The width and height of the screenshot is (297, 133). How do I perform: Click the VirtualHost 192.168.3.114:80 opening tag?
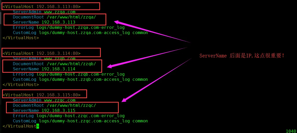pos(42,54)
